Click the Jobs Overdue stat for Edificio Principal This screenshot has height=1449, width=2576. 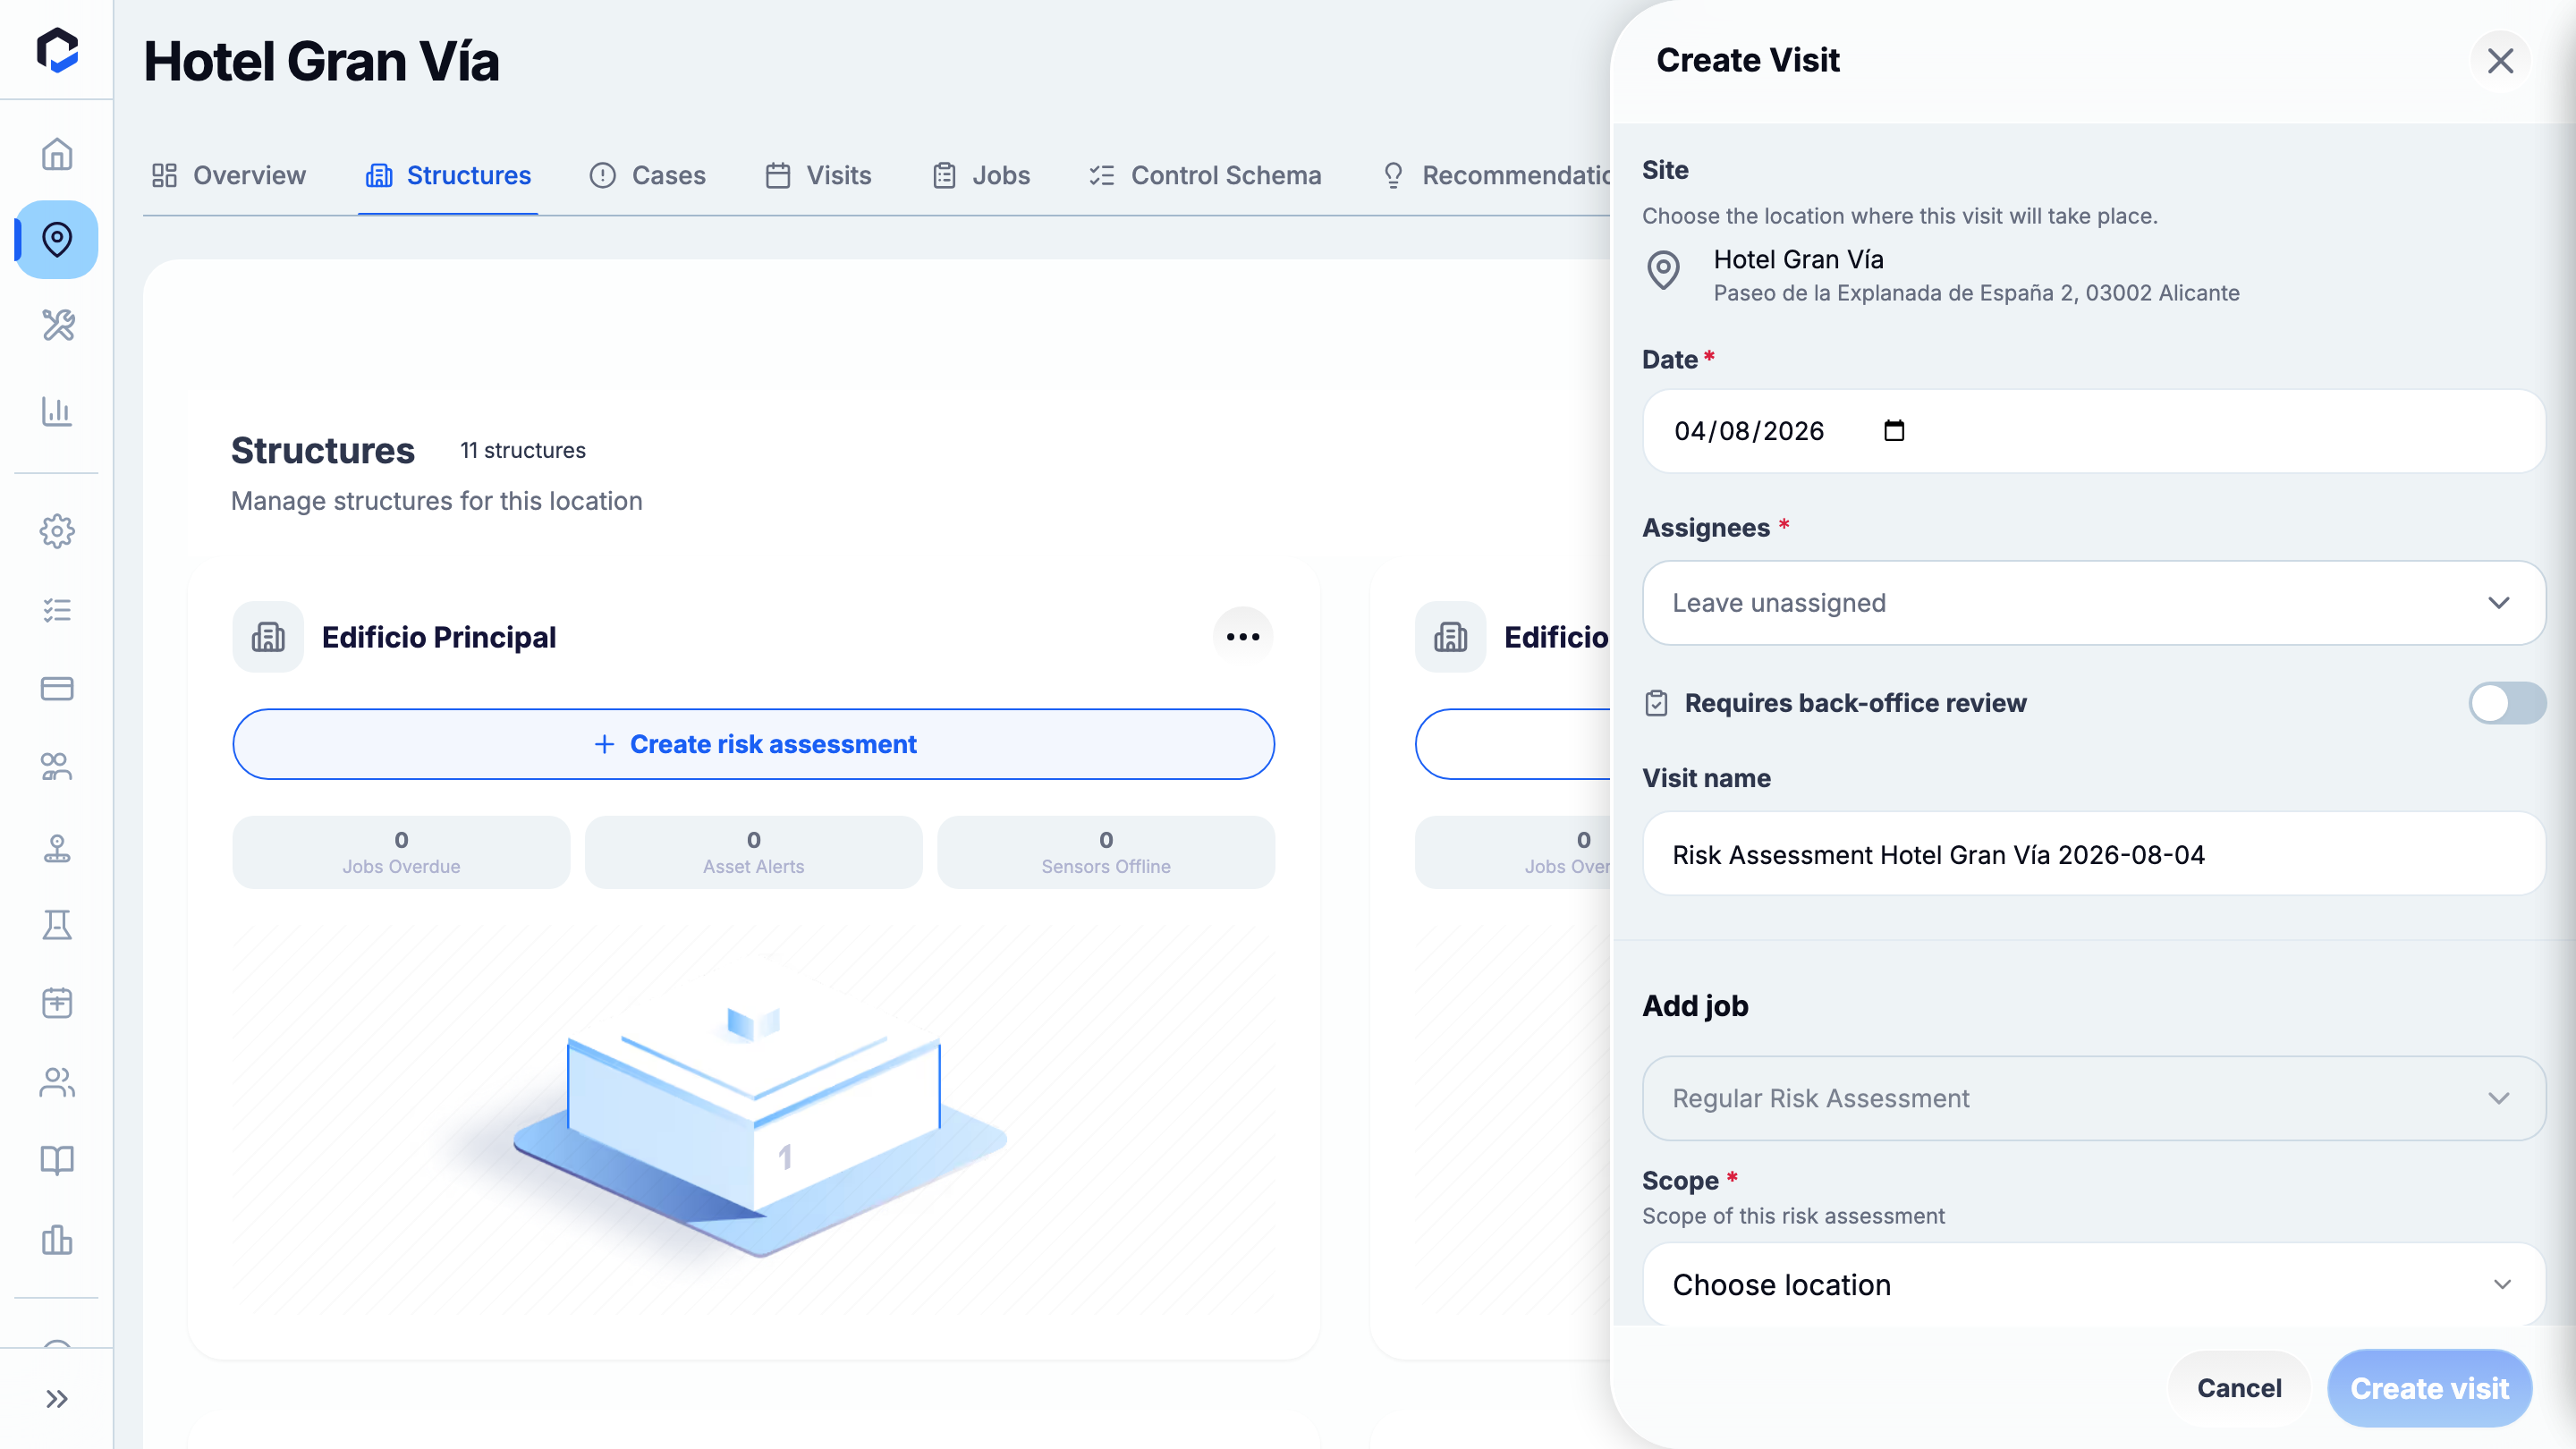click(x=401, y=852)
